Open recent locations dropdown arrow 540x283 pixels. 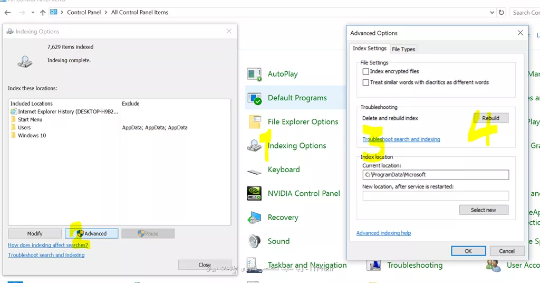click(33, 13)
